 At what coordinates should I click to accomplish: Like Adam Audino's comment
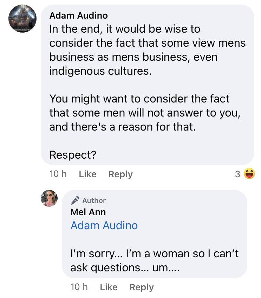coord(88,174)
